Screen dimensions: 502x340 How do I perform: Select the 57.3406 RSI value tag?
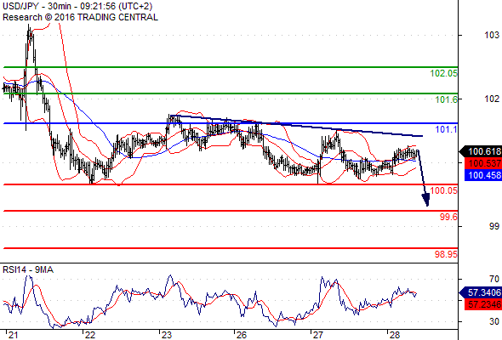(x=481, y=292)
